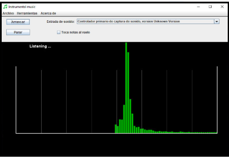
Task: Click the leftmost green spectrum bar
Action: 116,129
